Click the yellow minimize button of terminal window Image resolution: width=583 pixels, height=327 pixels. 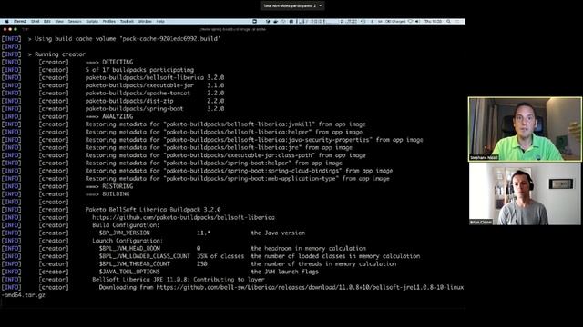pos(10,29)
